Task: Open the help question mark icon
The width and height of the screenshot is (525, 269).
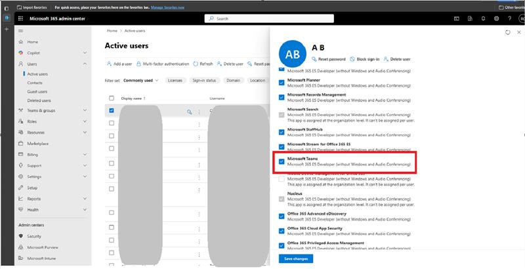Action: click(509, 19)
